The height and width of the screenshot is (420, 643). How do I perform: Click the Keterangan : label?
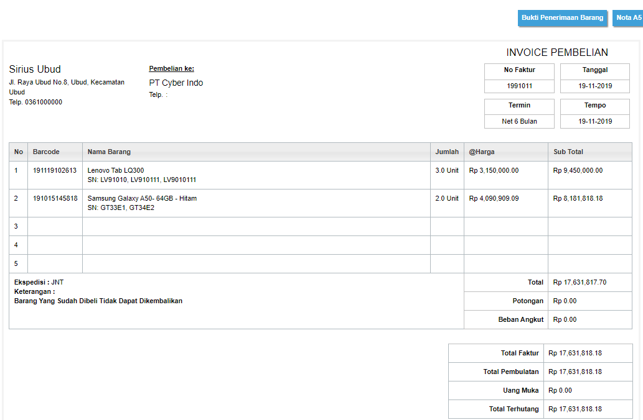click(x=34, y=291)
